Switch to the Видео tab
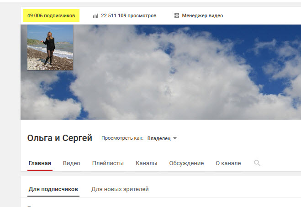This screenshot has width=301, height=207. 71,163
